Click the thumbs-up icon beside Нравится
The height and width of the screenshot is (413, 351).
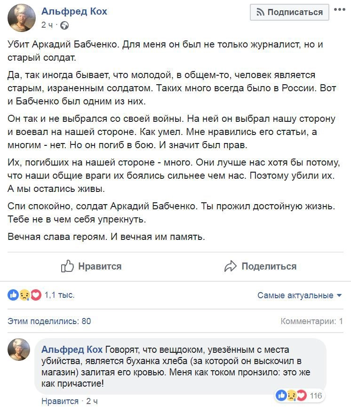(68, 266)
